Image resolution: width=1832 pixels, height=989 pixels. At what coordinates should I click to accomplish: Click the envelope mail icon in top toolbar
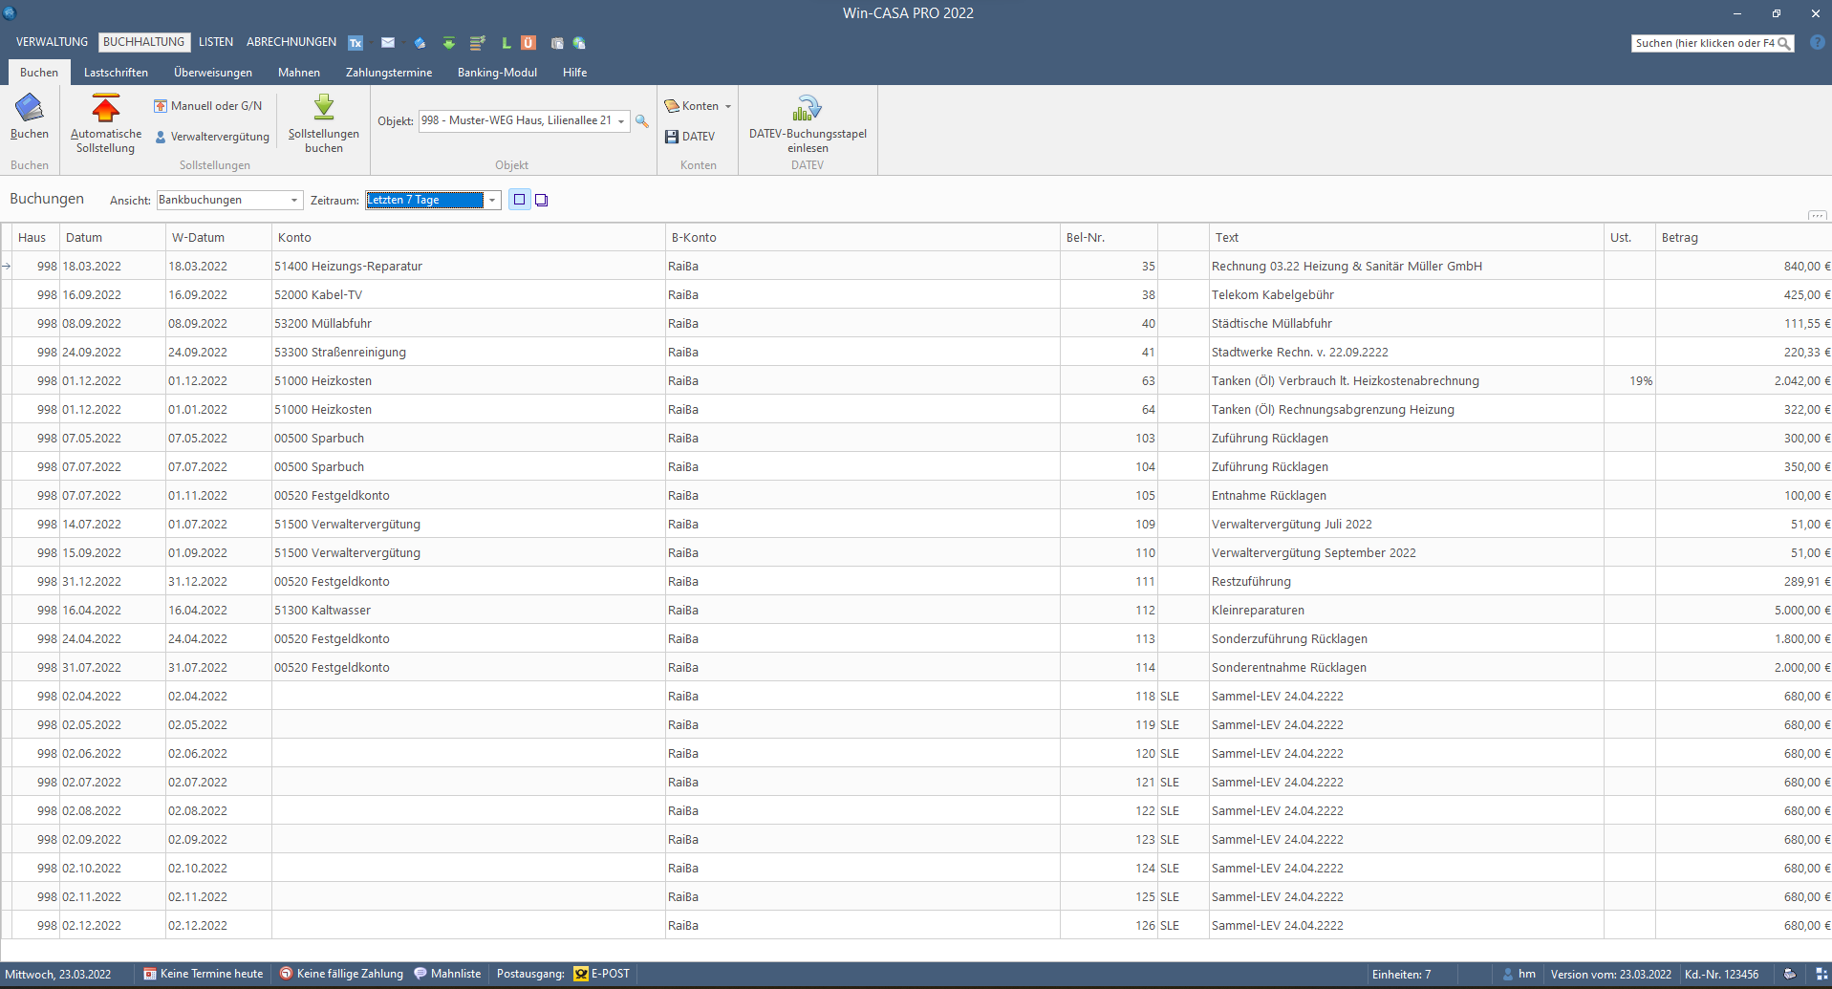(x=388, y=43)
